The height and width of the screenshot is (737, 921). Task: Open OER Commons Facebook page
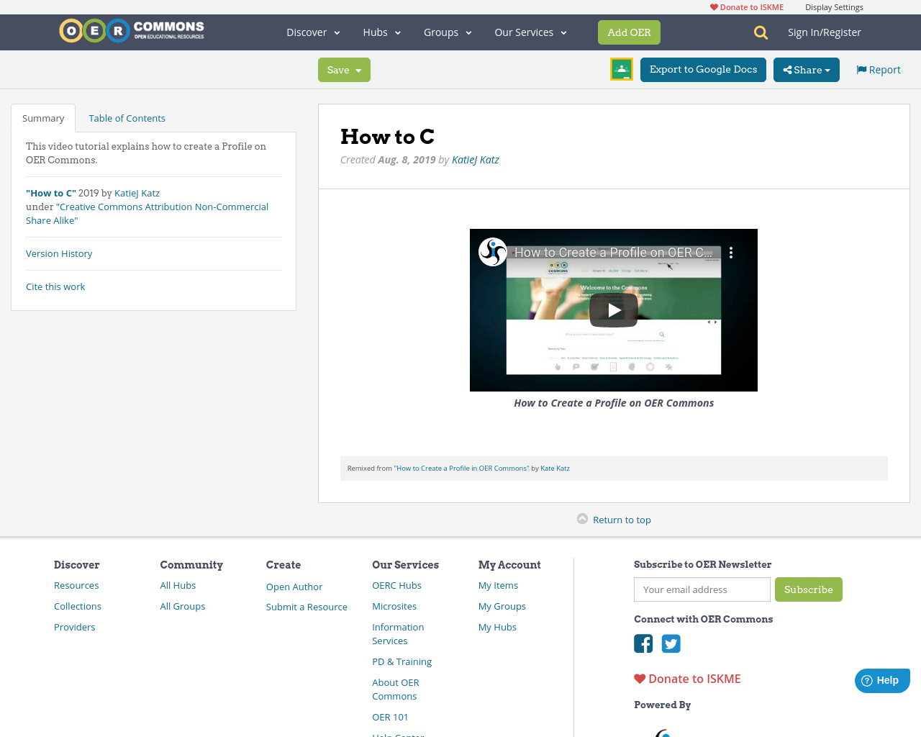pyautogui.click(x=643, y=643)
